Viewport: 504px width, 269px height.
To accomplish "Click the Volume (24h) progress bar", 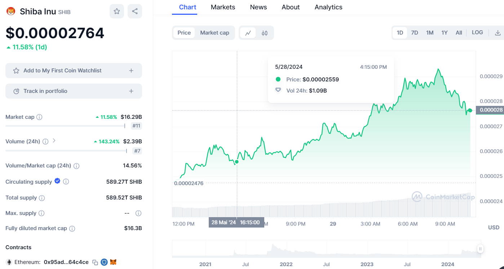I will 66,151.
